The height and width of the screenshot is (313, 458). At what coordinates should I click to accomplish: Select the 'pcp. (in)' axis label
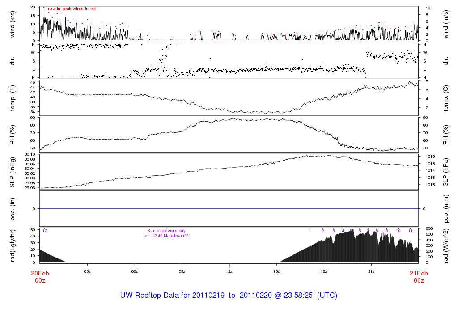pos(13,208)
